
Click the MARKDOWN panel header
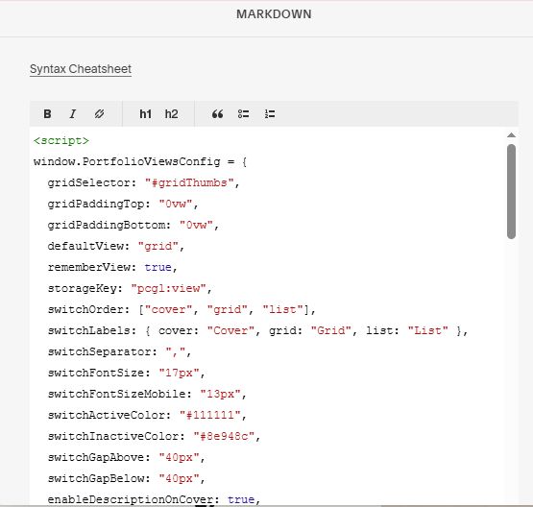tap(274, 14)
